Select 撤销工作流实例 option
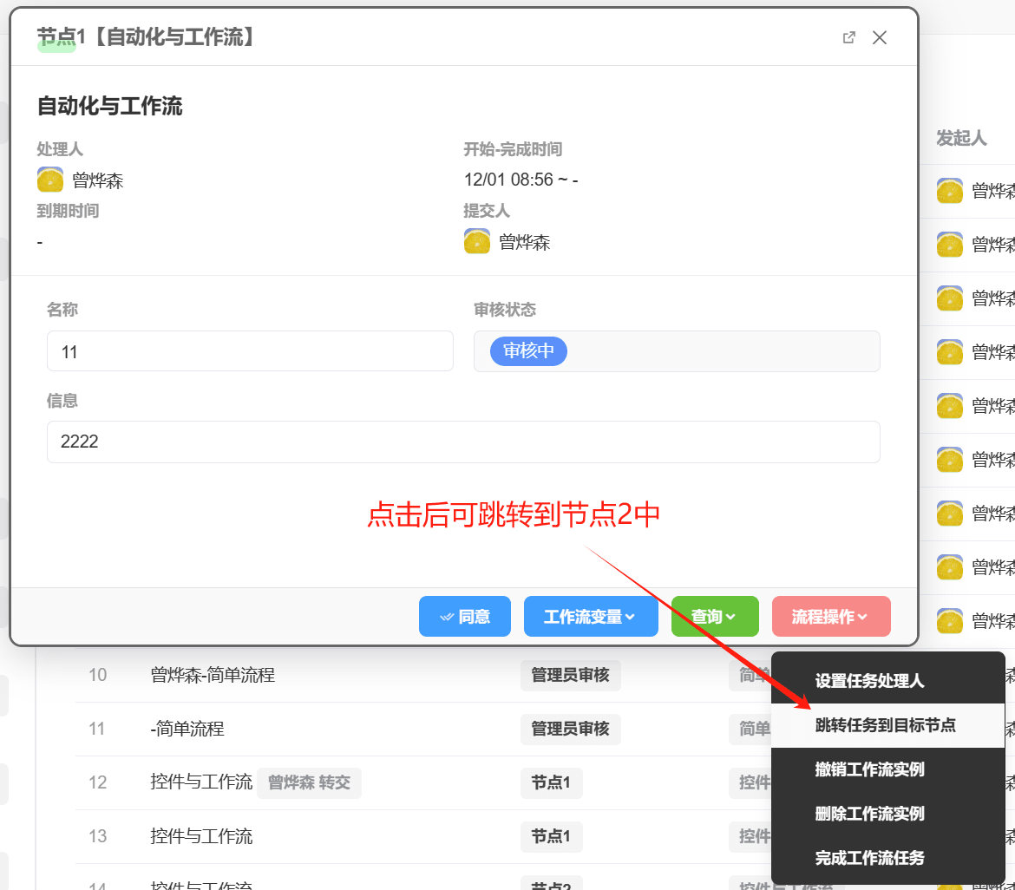Image resolution: width=1015 pixels, height=890 pixels. tap(869, 769)
